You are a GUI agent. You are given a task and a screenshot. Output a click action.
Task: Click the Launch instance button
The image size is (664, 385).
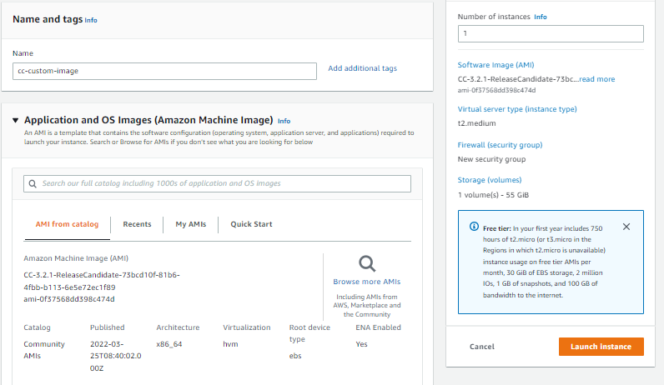click(x=601, y=347)
